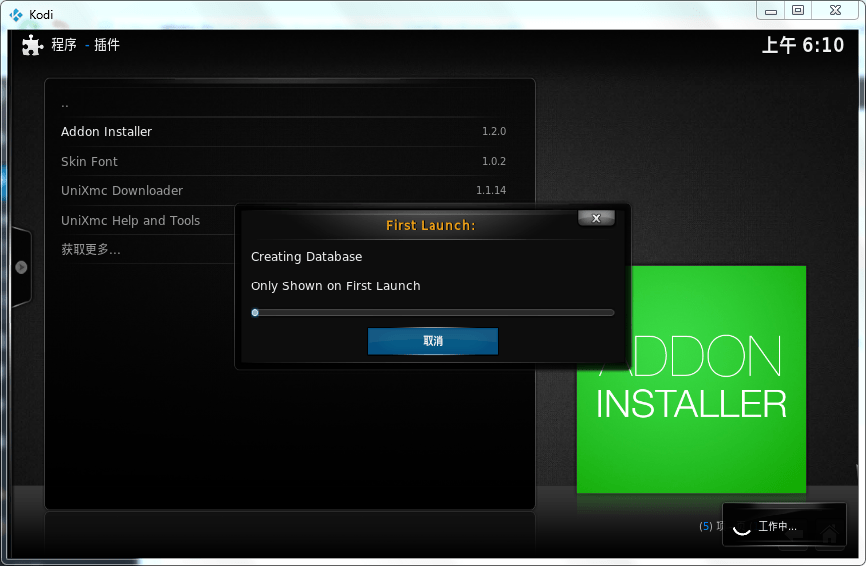
Task: Click the puzzle piece add-ons icon
Action: [32, 45]
